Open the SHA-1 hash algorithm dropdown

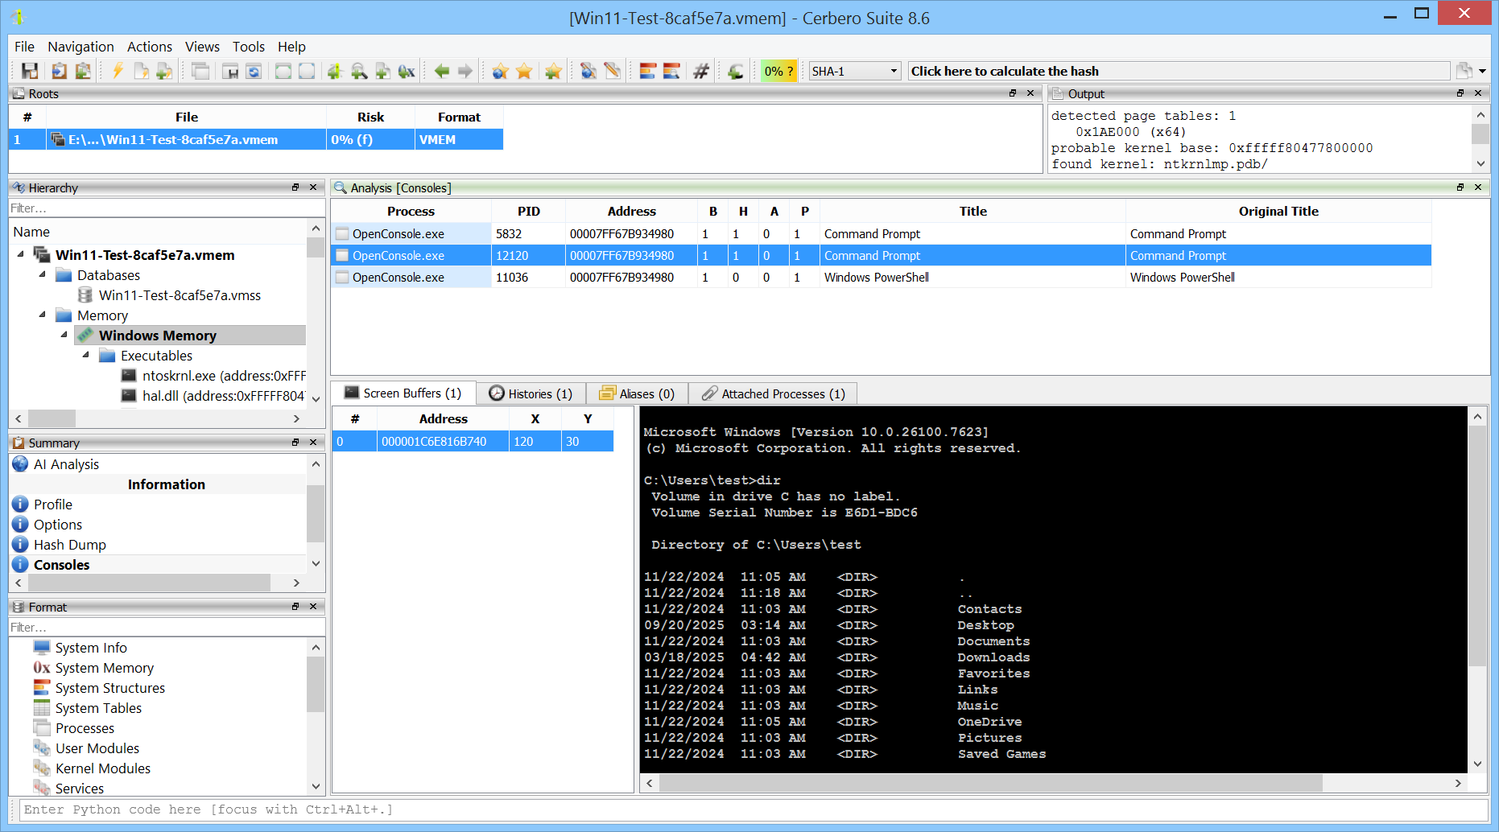pos(853,72)
